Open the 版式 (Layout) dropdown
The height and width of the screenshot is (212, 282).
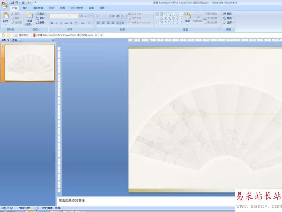(41, 14)
